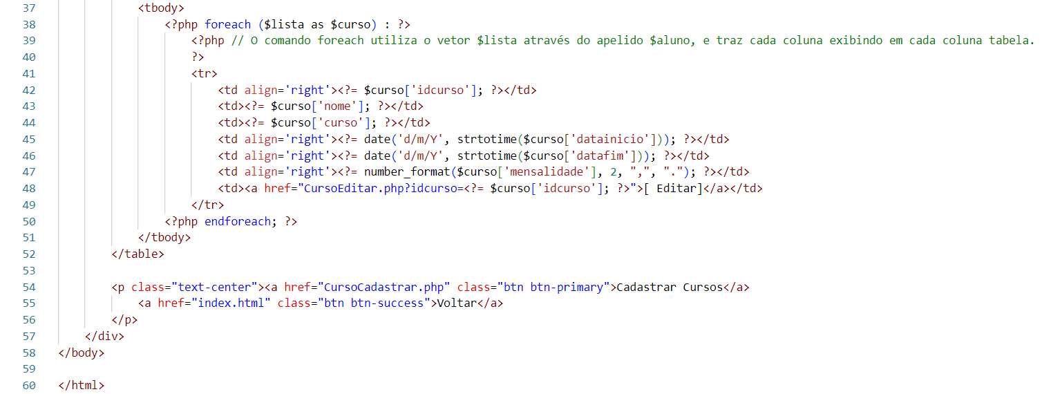Click line number 60 in the gutter
The height and width of the screenshot is (394, 1042).
(x=28, y=385)
